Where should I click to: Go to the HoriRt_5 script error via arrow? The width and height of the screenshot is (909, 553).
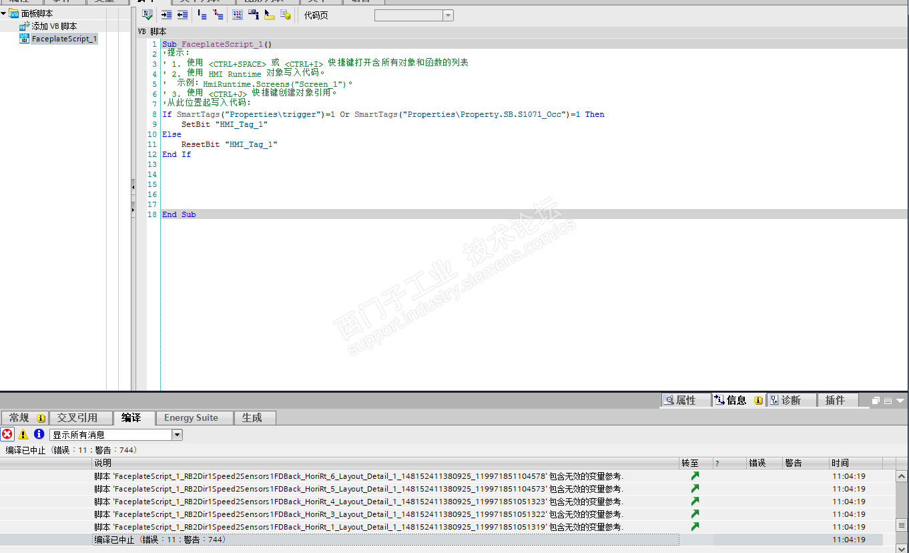point(695,489)
